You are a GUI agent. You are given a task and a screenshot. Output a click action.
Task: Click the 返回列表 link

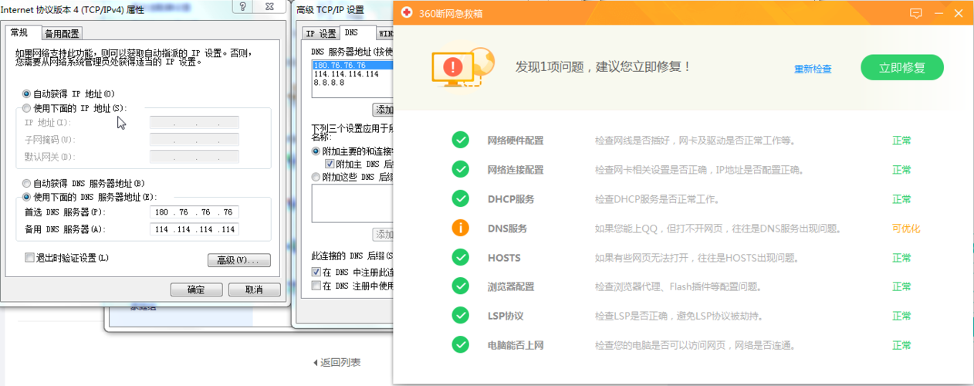pos(337,362)
